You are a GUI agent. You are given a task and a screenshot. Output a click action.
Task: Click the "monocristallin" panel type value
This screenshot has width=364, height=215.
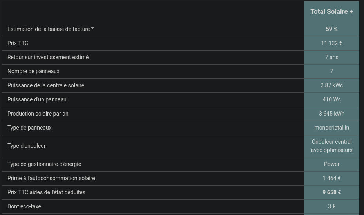331,128
